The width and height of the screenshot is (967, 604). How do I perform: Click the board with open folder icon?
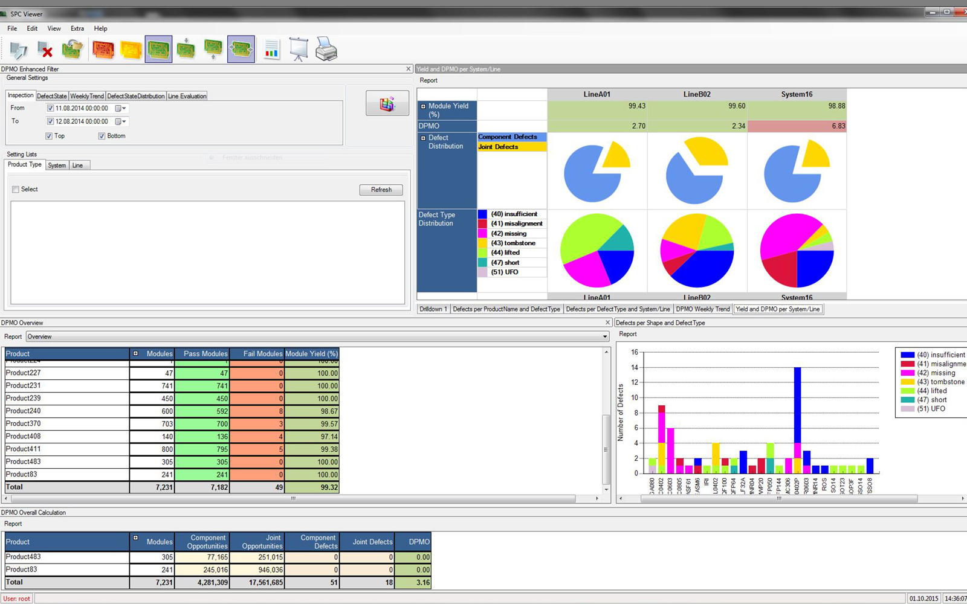[x=73, y=50]
